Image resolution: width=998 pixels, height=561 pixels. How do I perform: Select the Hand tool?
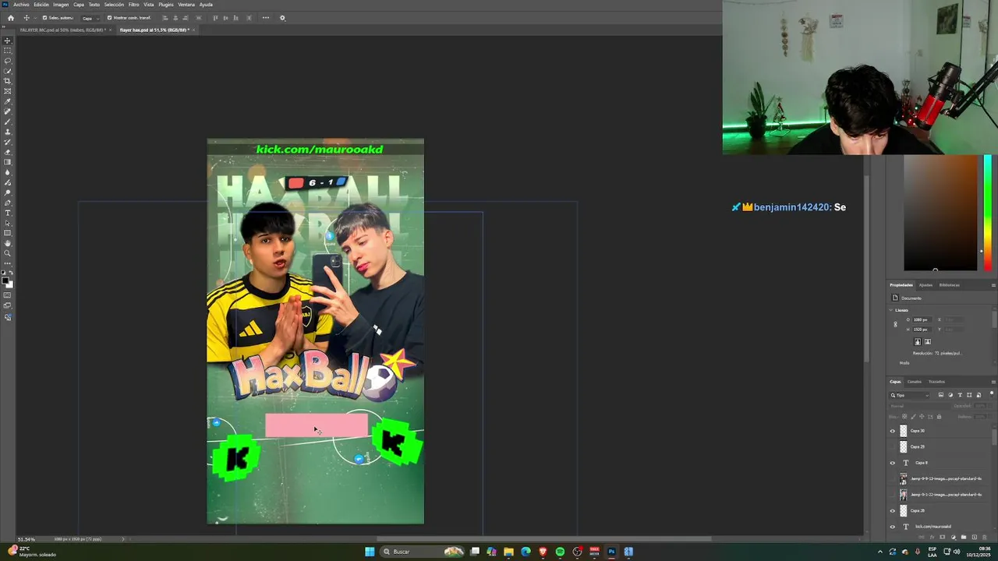[8, 243]
